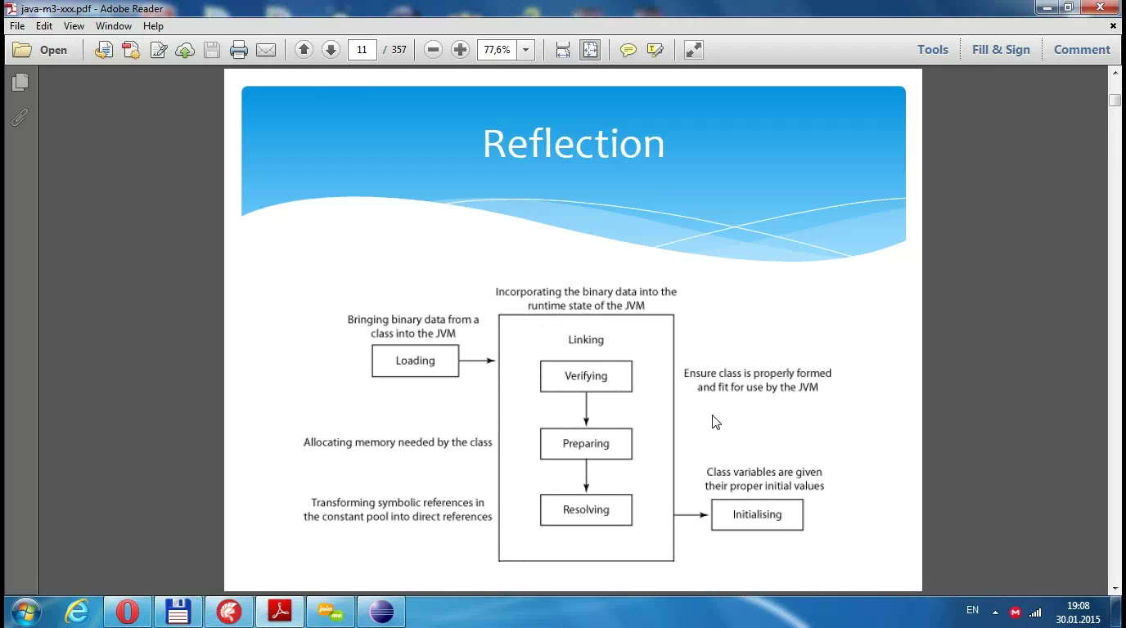Click the Print file icon
Viewport: 1126px width, 628px height.
(x=239, y=50)
